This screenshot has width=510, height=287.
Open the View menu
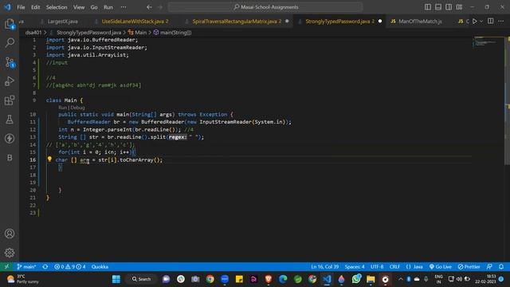79,7
